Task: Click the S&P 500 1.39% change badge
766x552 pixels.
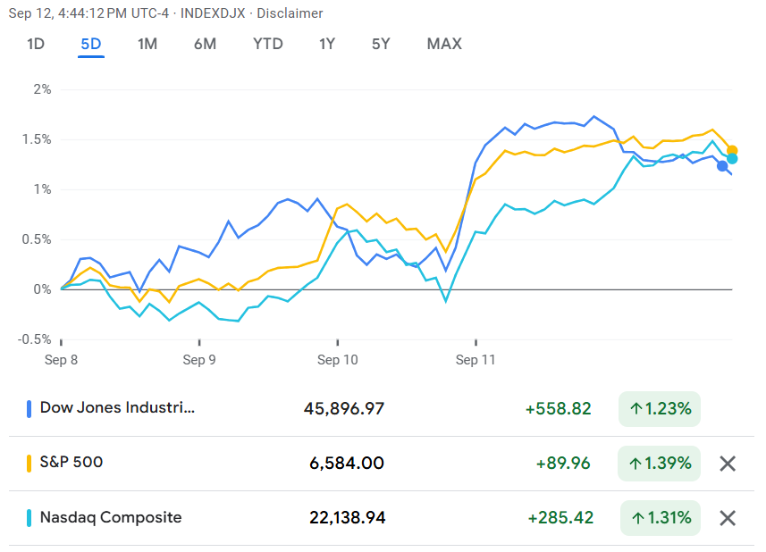Action: pyautogui.click(x=660, y=464)
